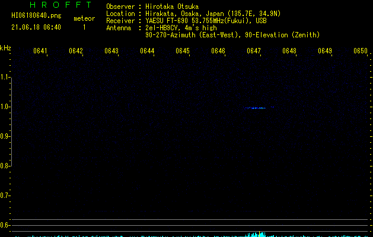Screen dimensions: 373x237
Task: Click the 0647 time marker
Action: 254,51
